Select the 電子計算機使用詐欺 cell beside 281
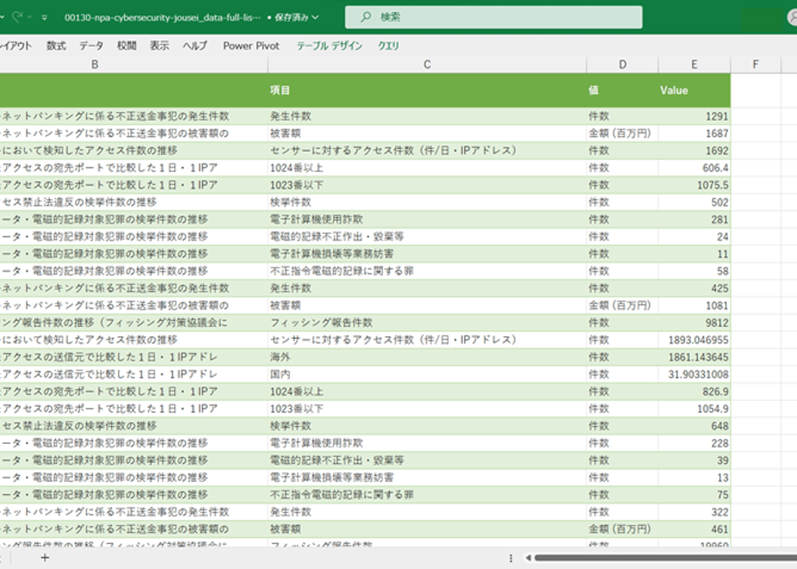Viewport: 797px width, 569px height. click(x=427, y=220)
